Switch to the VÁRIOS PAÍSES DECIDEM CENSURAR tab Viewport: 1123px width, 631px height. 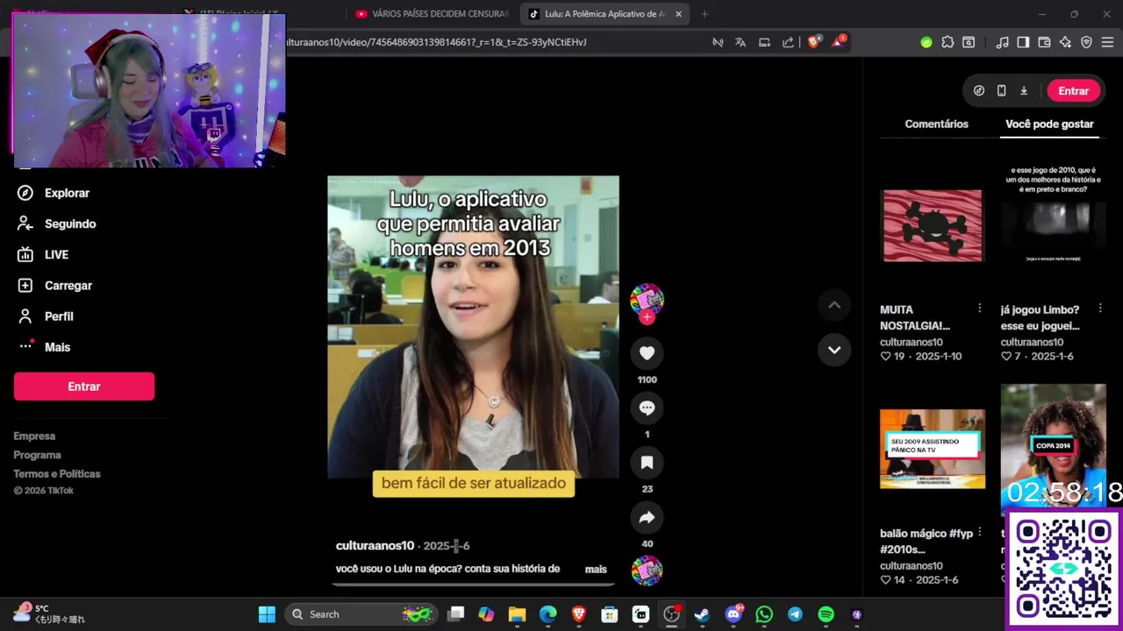pos(432,14)
